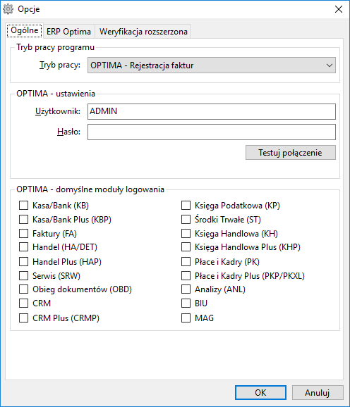This screenshot has height=407, width=350.
Task: Click the Hasło label
Action: (68, 132)
